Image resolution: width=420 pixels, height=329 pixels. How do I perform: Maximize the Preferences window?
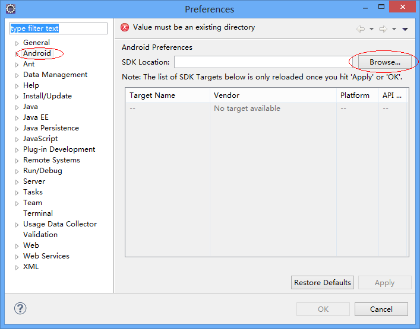[381, 7]
